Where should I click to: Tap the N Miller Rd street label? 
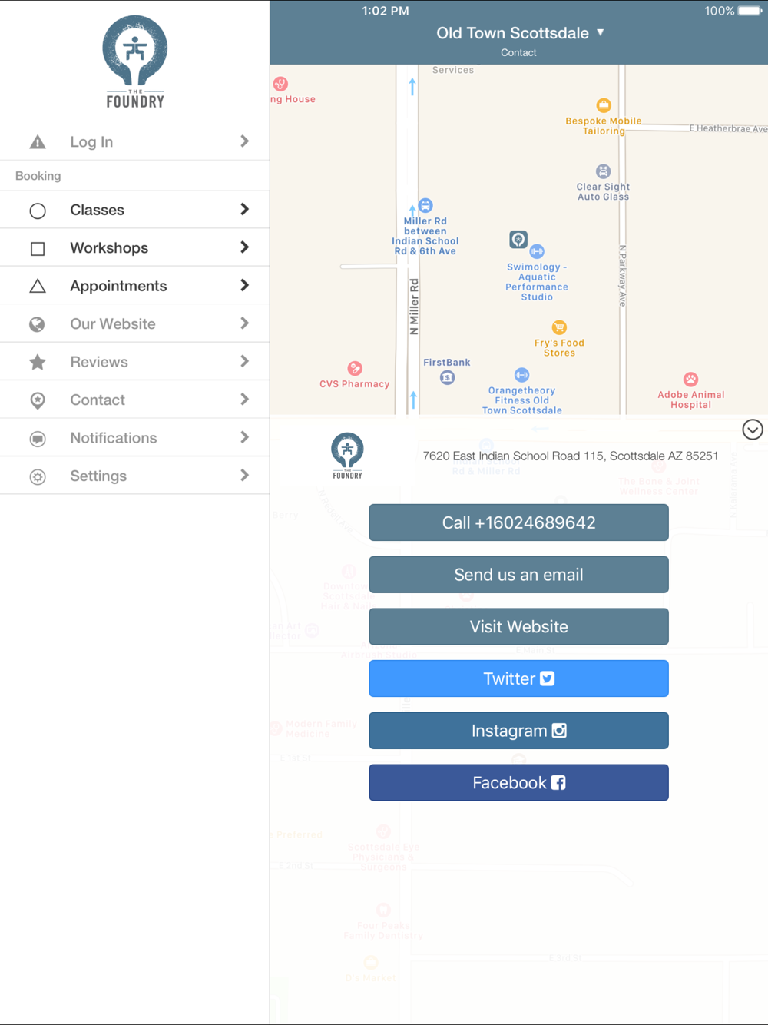pyautogui.click(x=414, y=307)
